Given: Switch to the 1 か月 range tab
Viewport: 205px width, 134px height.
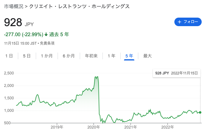Looking at the screenshot, I should [x=47, y=56].
